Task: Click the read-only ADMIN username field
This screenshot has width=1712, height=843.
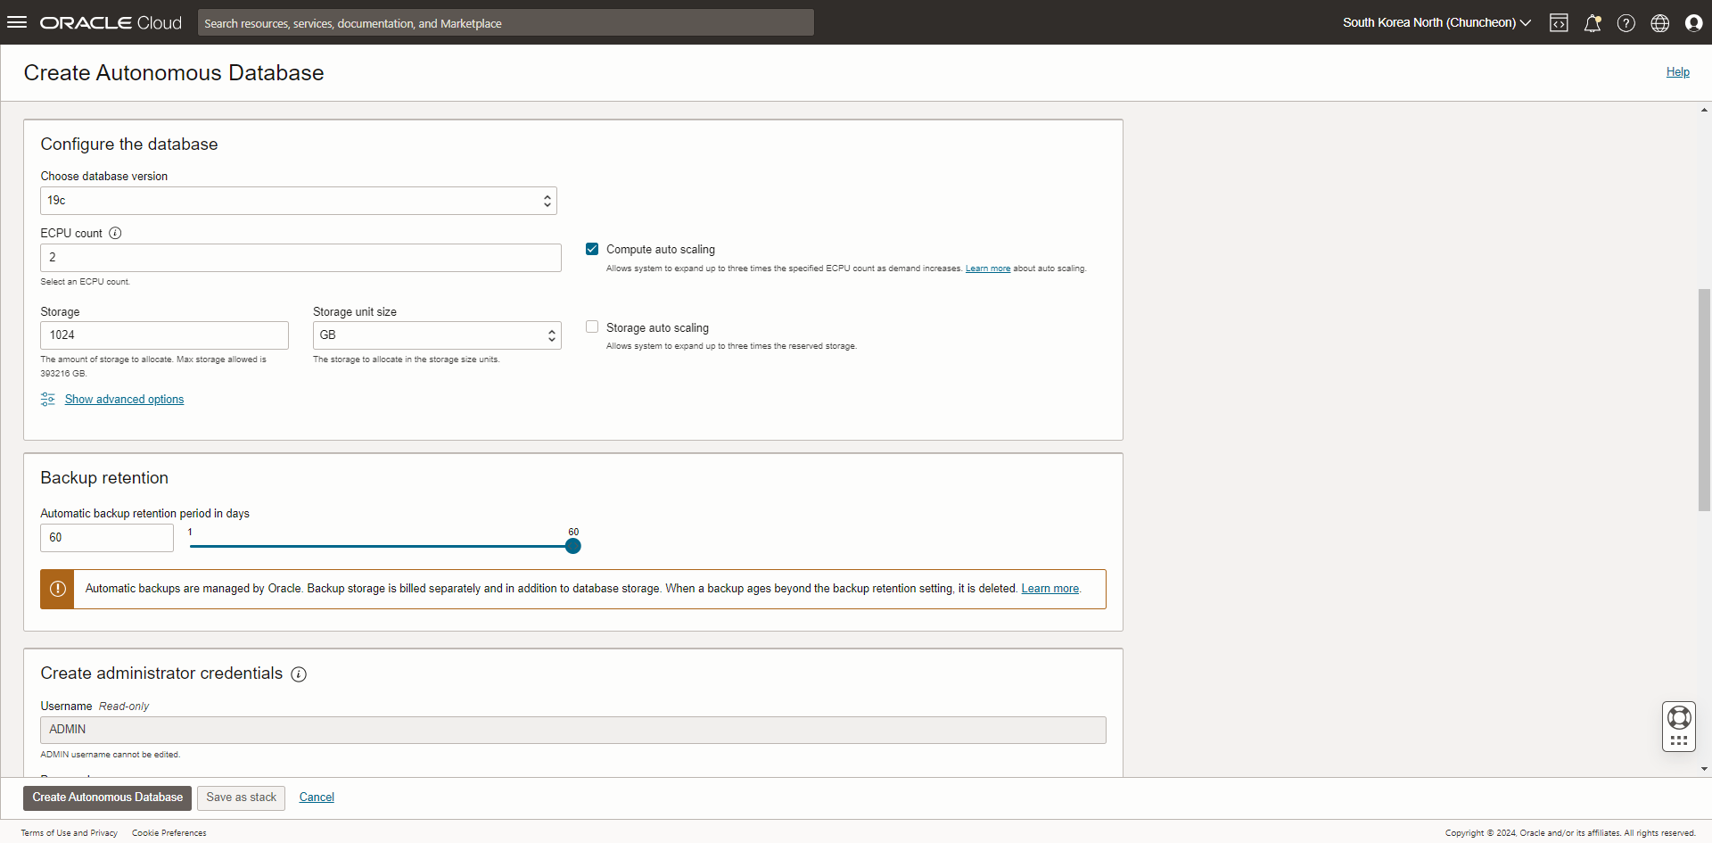Action: coord(573,730)
